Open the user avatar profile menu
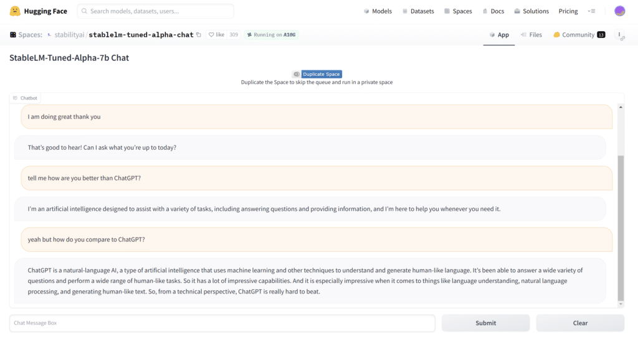Screen dimensions: 638x342 (619, 11)
